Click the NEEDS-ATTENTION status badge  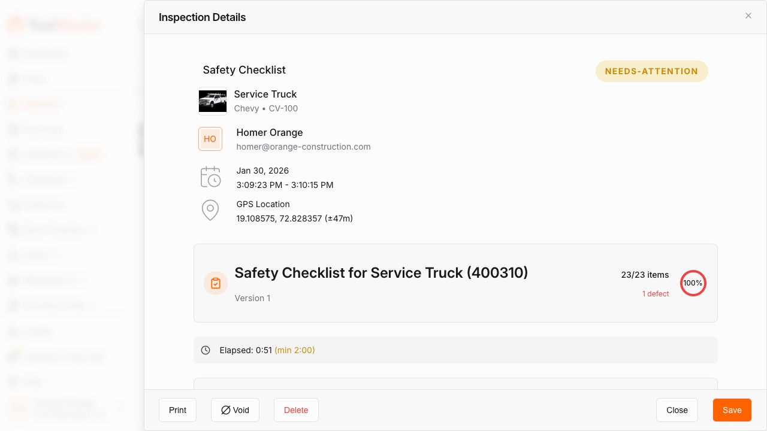pyautogui.click(x=651, y=71)
